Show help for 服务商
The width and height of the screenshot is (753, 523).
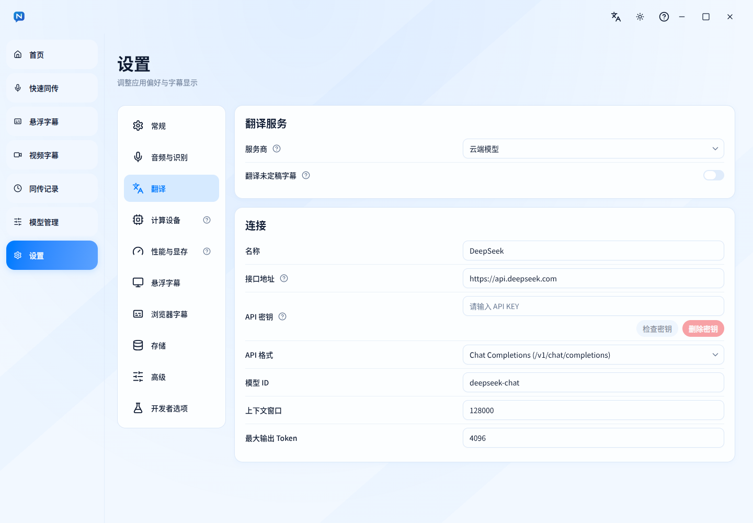click(x=277, y=149)
